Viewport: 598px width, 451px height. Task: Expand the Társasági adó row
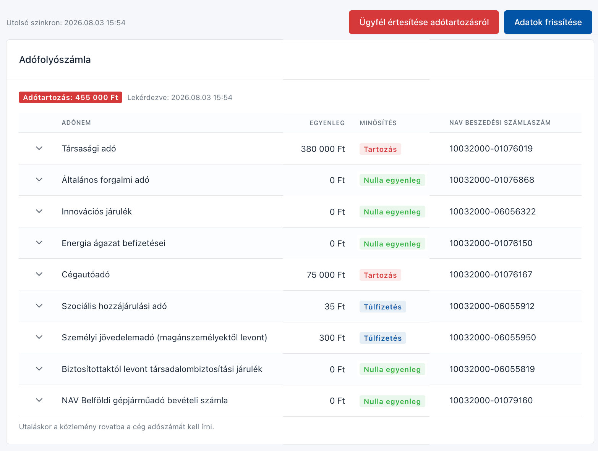click(x=39, y=148)
